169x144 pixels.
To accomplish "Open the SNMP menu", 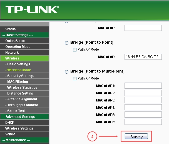I will pyautogui.click(x=24, y=134).
